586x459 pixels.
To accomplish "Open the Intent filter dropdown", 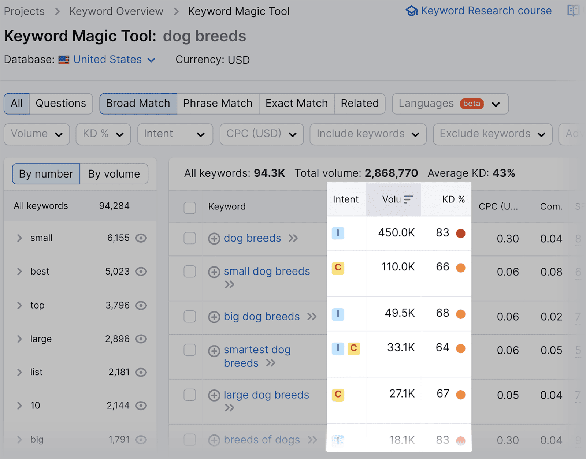I will [175, 134].
